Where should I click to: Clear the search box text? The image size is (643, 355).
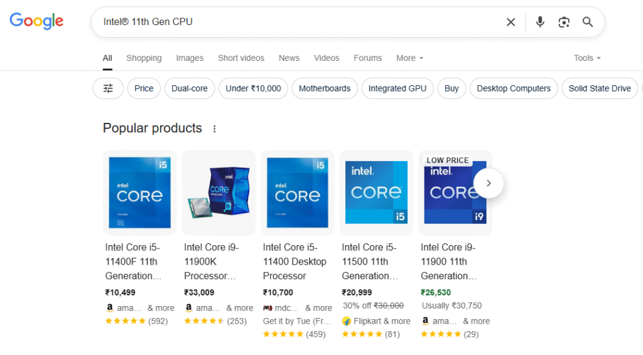tap(511, 23)
